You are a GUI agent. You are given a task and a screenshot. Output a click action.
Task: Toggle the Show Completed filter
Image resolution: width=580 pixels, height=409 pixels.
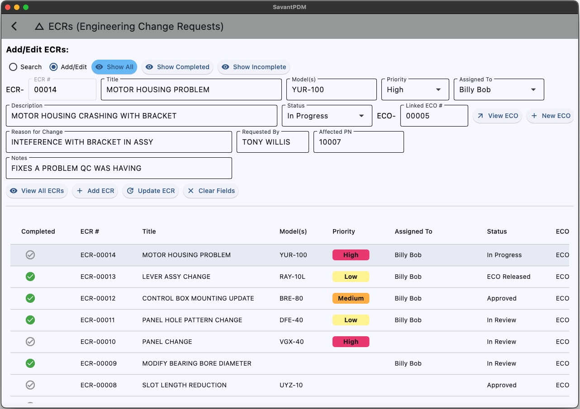pos(177,67)
